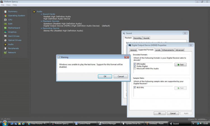Select the Supported Formats tab

146,50
